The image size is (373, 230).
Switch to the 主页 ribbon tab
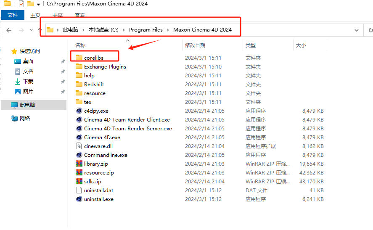coord(36,15)
